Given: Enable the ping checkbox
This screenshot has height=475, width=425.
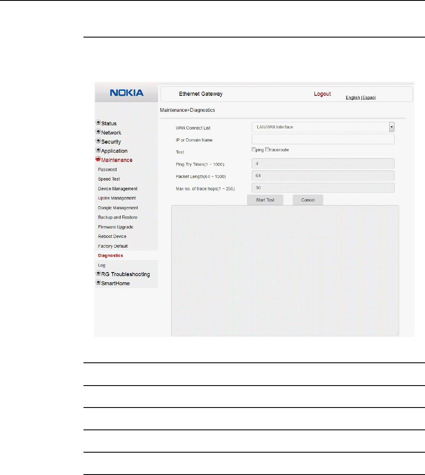Looking at the screenshot, I should tap(254, 149).
